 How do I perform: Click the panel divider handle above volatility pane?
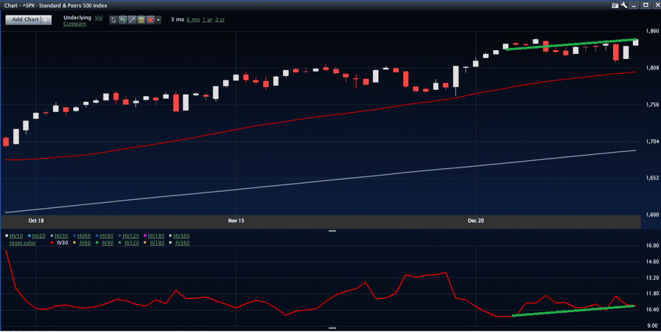tap(332, 231)
